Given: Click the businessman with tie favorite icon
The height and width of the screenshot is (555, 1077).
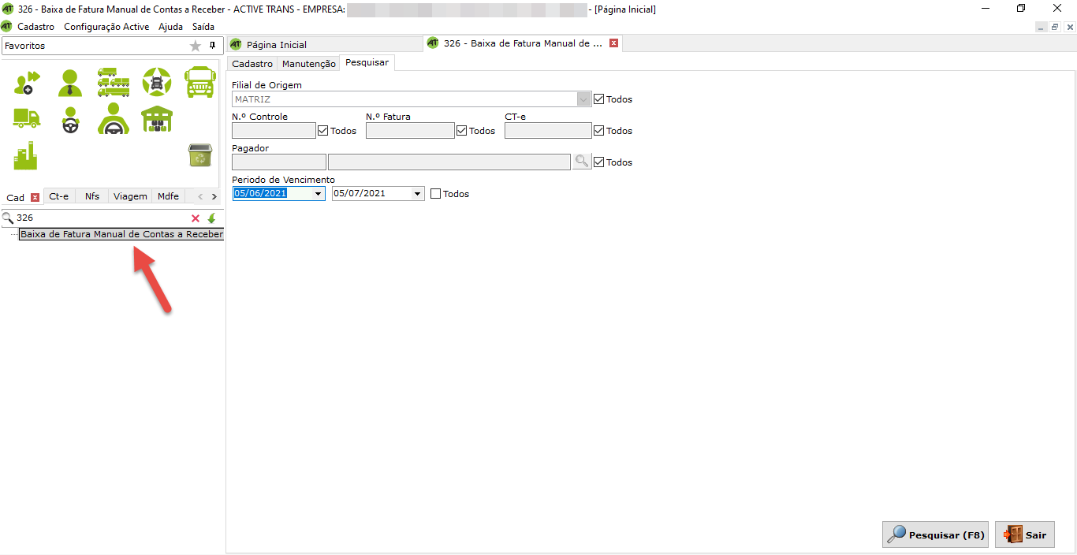Looking at the screenshot, I should click(70, 82).
